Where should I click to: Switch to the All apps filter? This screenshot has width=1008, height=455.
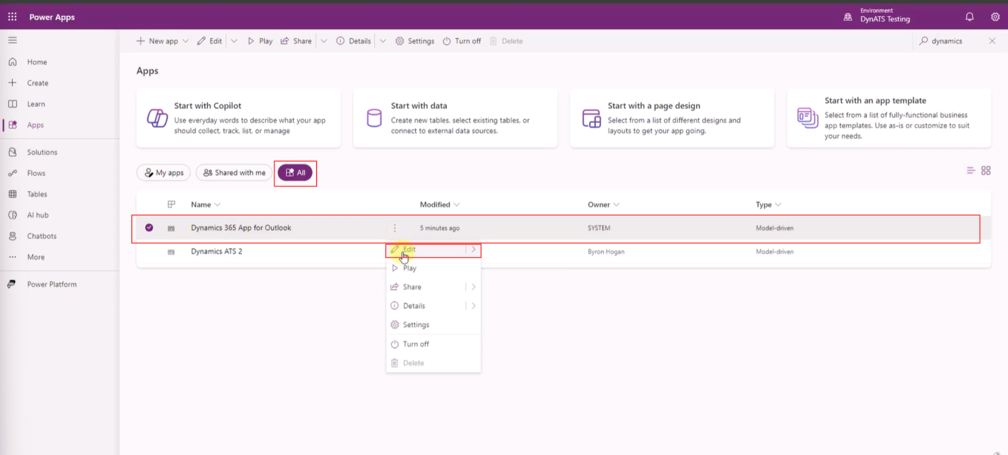pos(295,172)
